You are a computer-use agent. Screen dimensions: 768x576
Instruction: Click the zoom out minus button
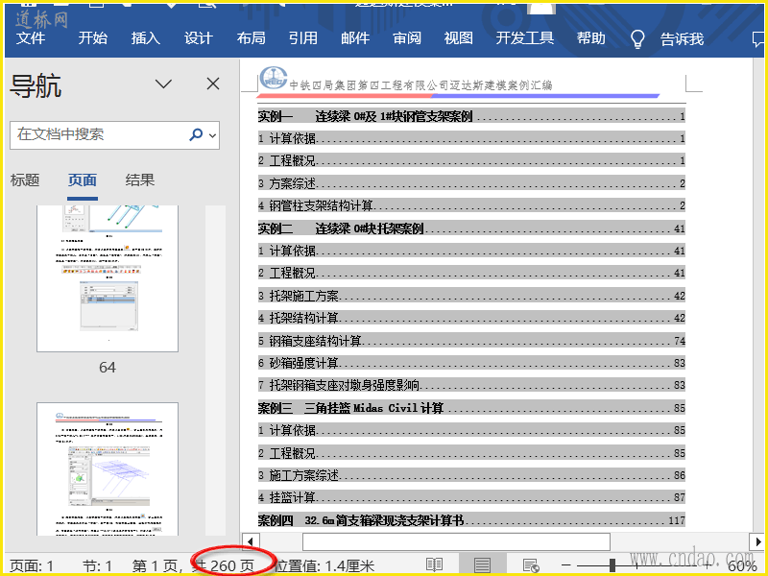pos(566,565)
